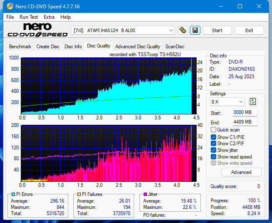Maximize the Nero window
This screenshot has height=223, width=272.
[x=240, y=6]
